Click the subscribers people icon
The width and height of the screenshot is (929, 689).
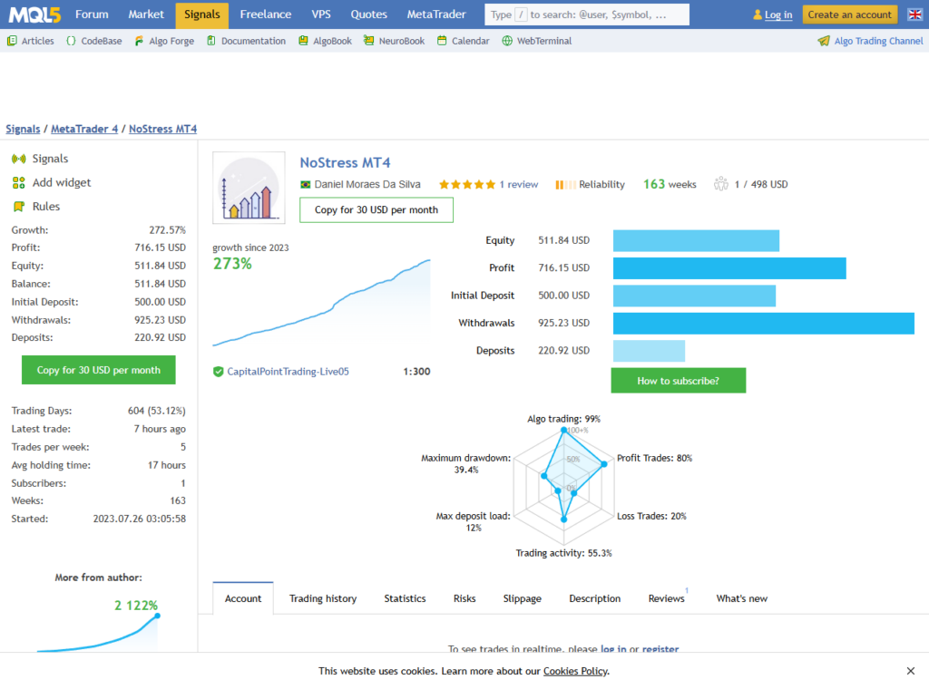[721, 184]
